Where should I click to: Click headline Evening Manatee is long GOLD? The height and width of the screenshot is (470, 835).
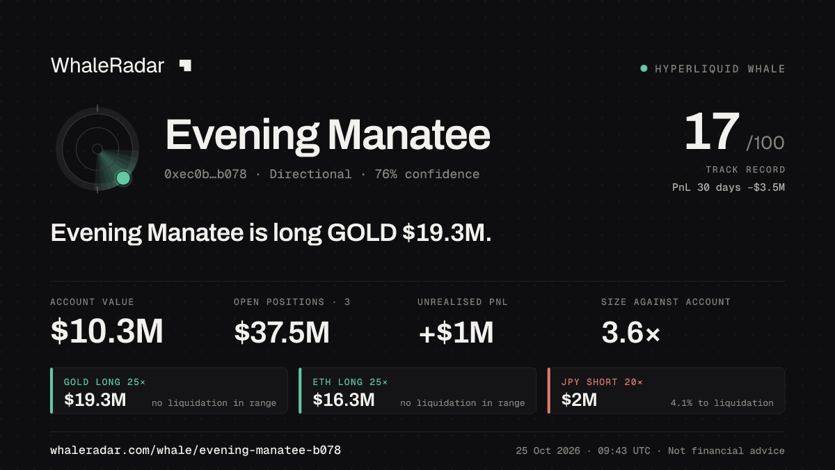coord(271,233)
